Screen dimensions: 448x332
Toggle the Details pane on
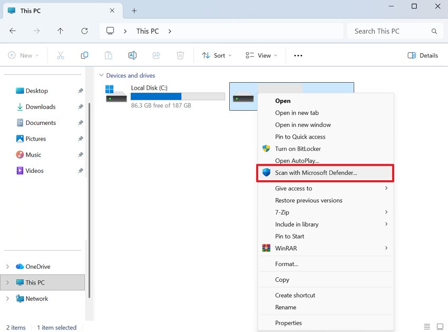(x=422, y=55)
